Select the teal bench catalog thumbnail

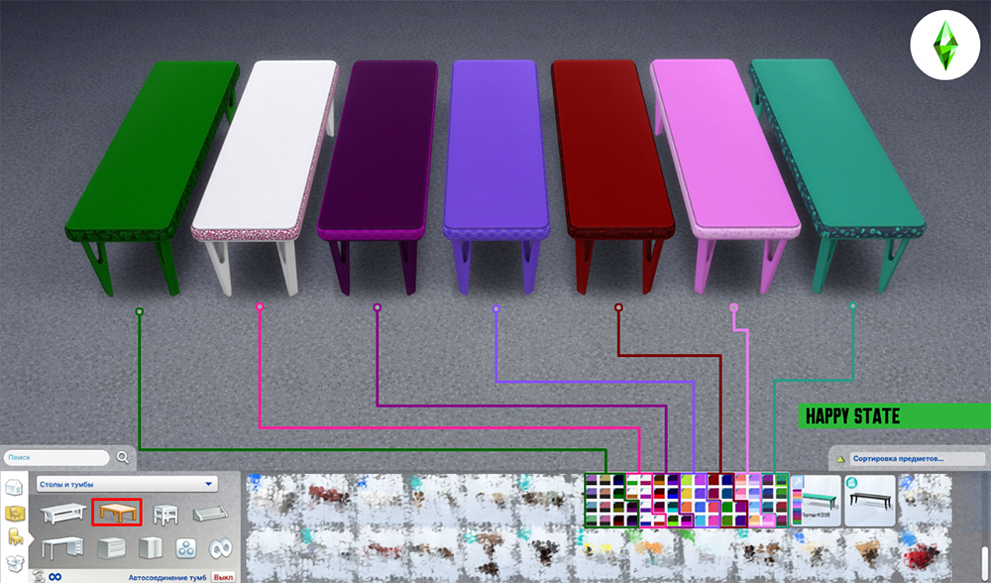[816, 500]
